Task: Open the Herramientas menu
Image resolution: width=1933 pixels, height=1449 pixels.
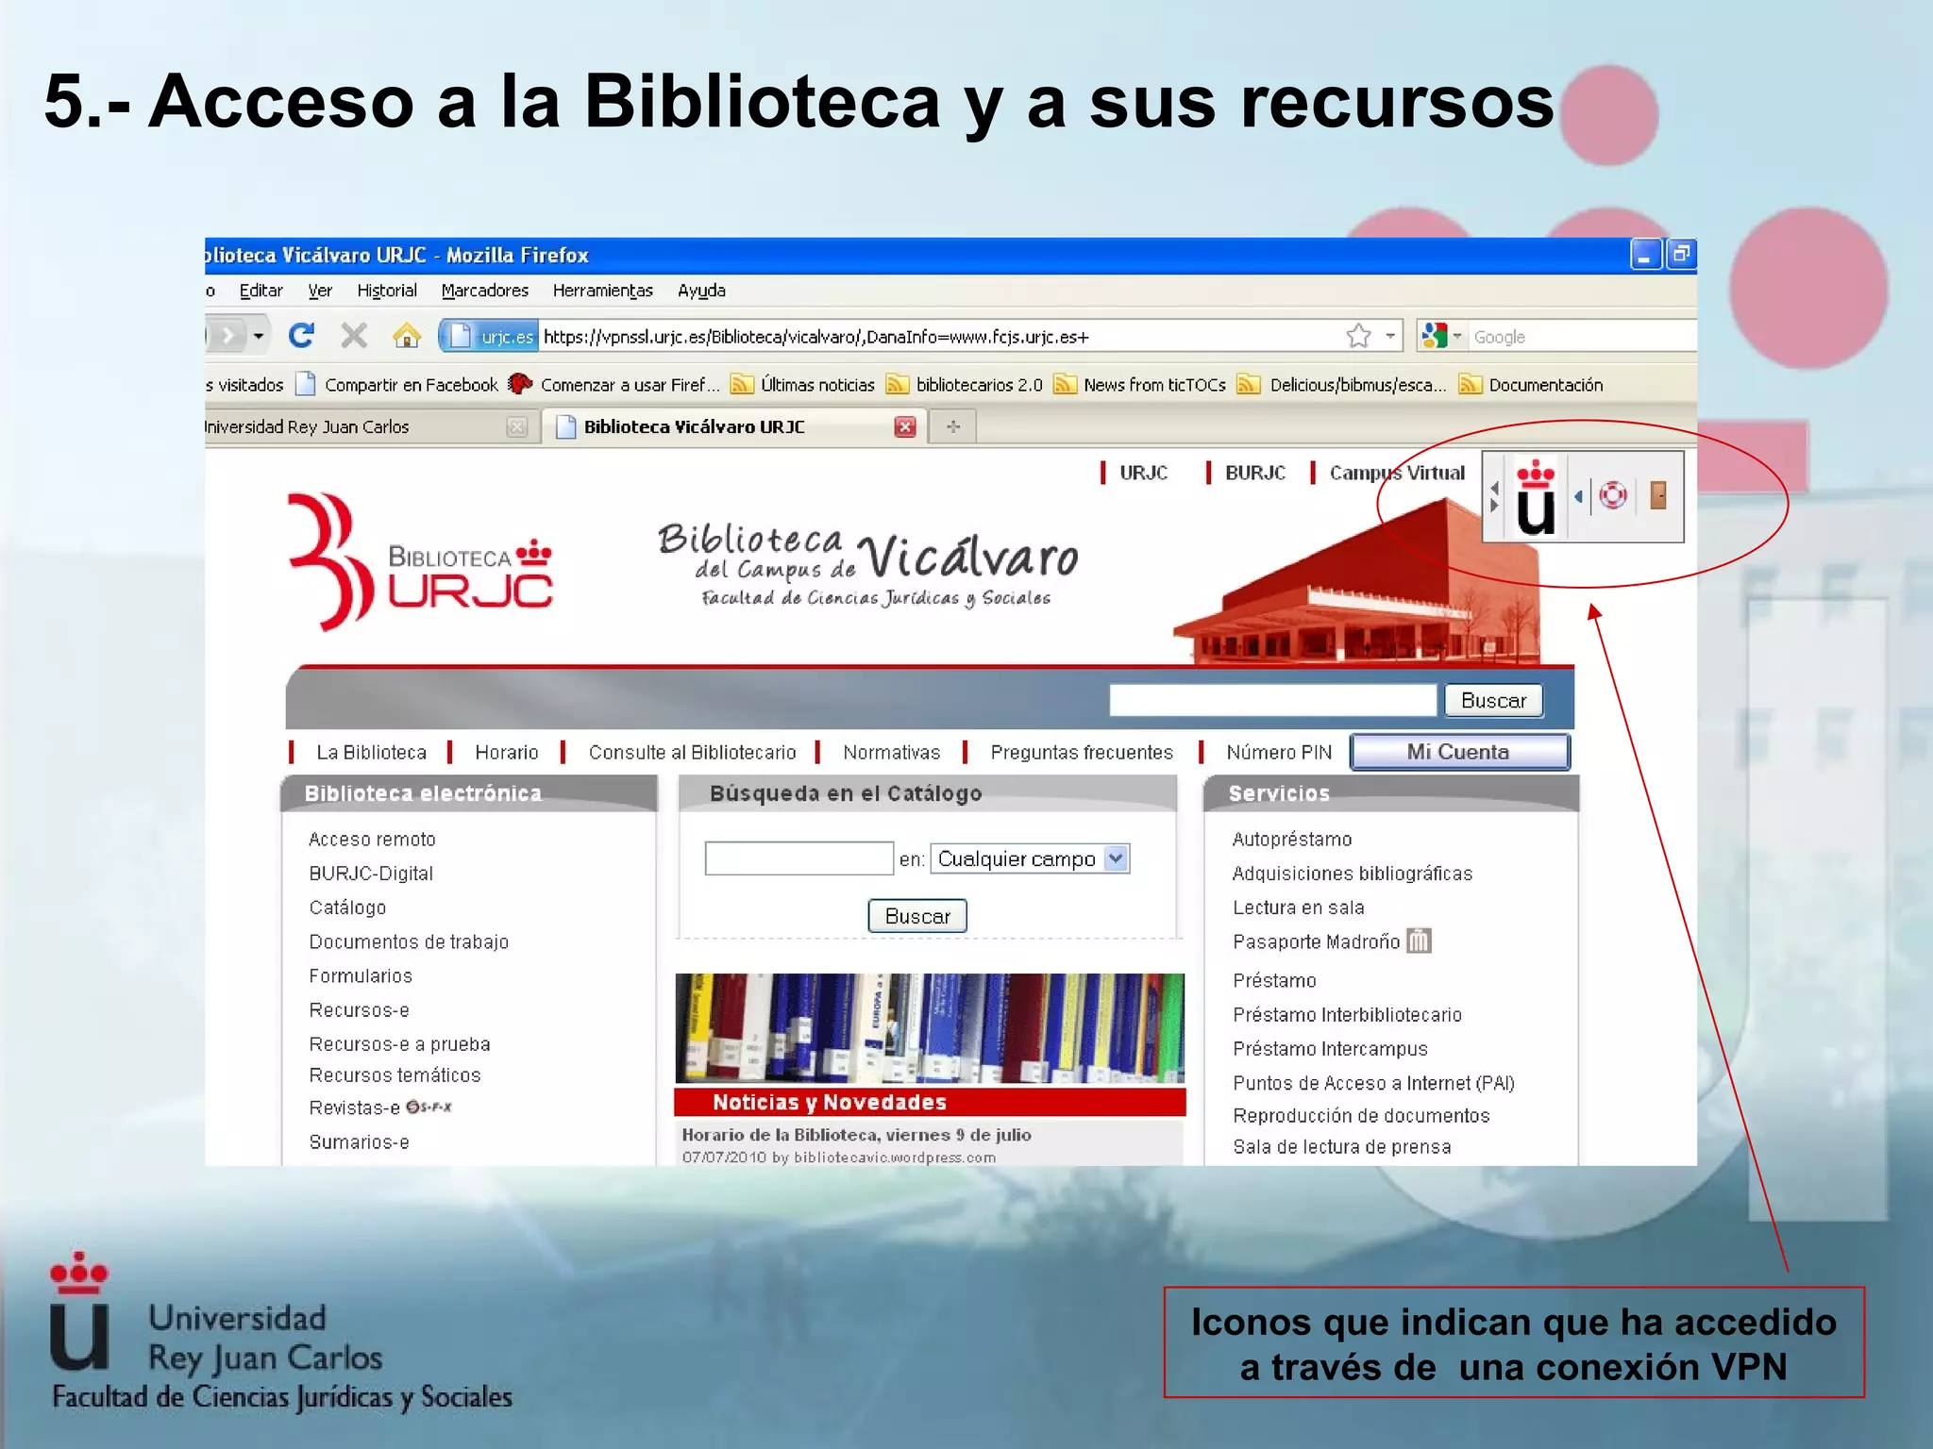Action: point(603,291)
